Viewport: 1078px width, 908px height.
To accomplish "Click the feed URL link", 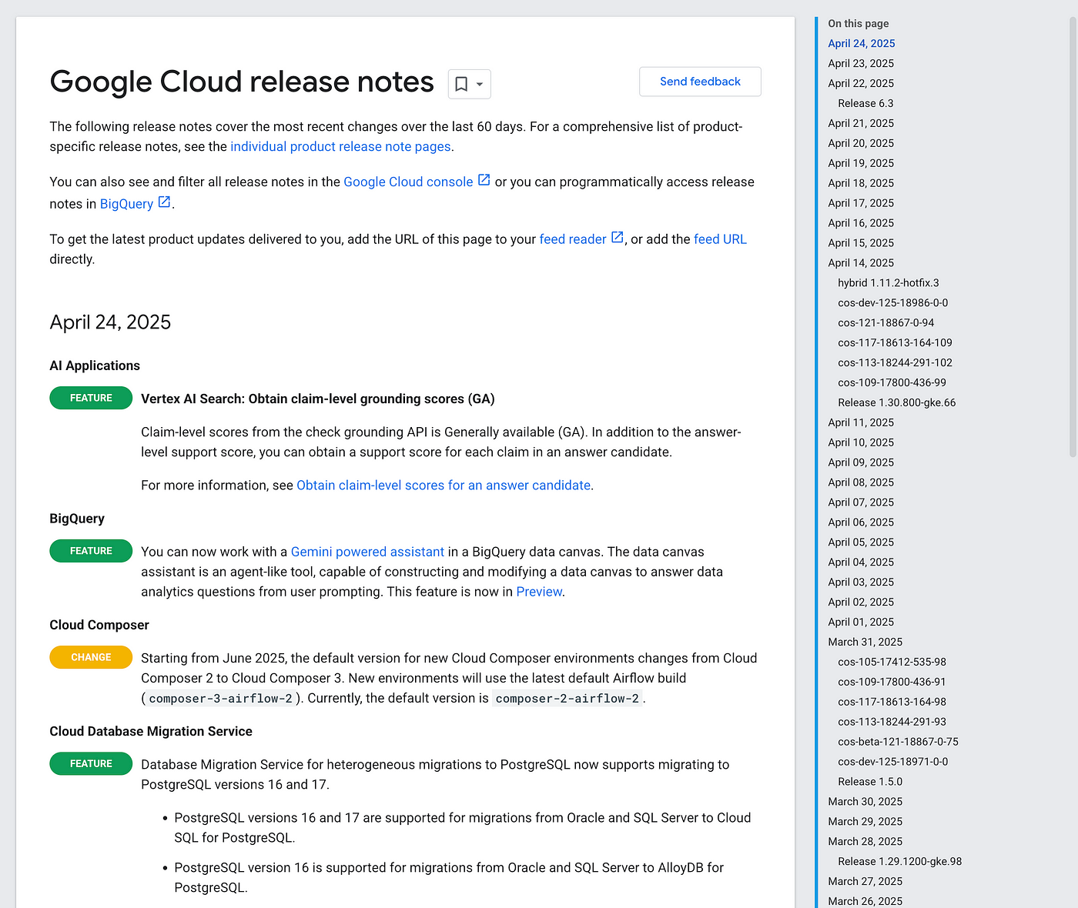I will [x=720, y=239].
